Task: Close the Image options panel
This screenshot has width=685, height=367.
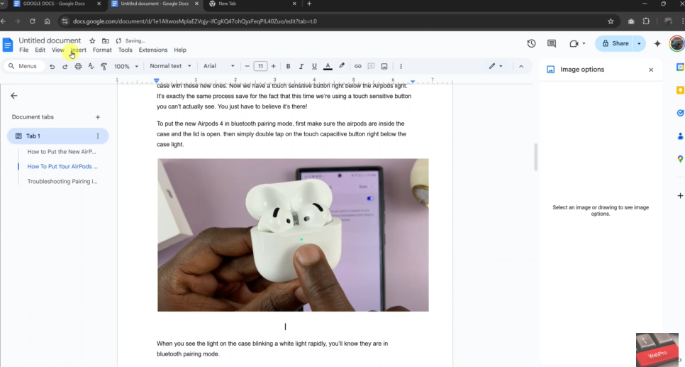Action: [651, 70]
